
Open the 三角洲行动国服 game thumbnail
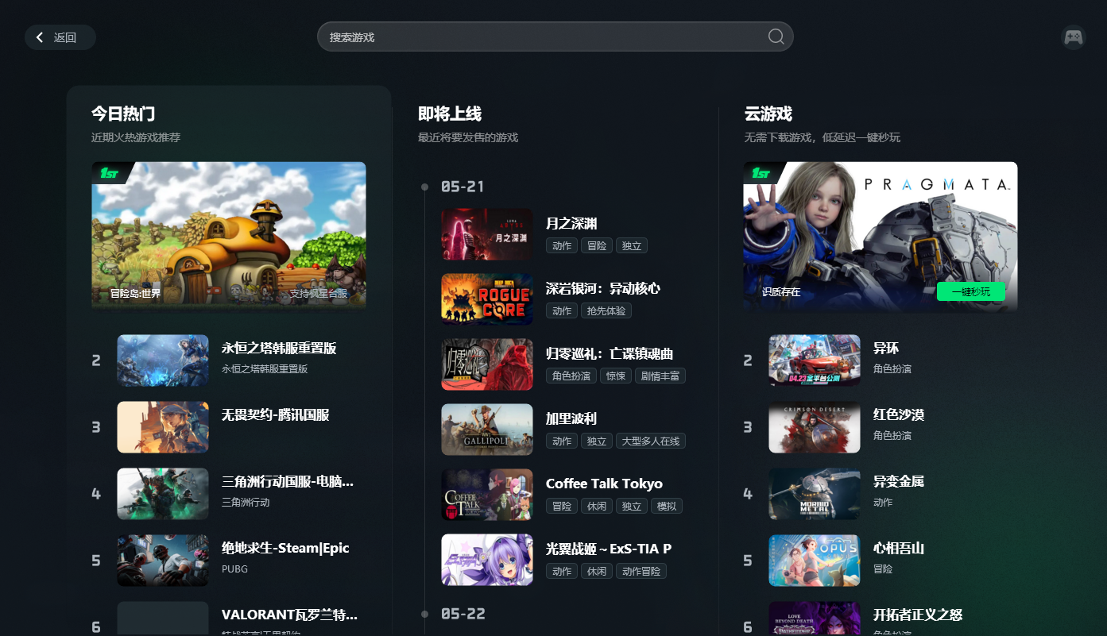(163, 494)
